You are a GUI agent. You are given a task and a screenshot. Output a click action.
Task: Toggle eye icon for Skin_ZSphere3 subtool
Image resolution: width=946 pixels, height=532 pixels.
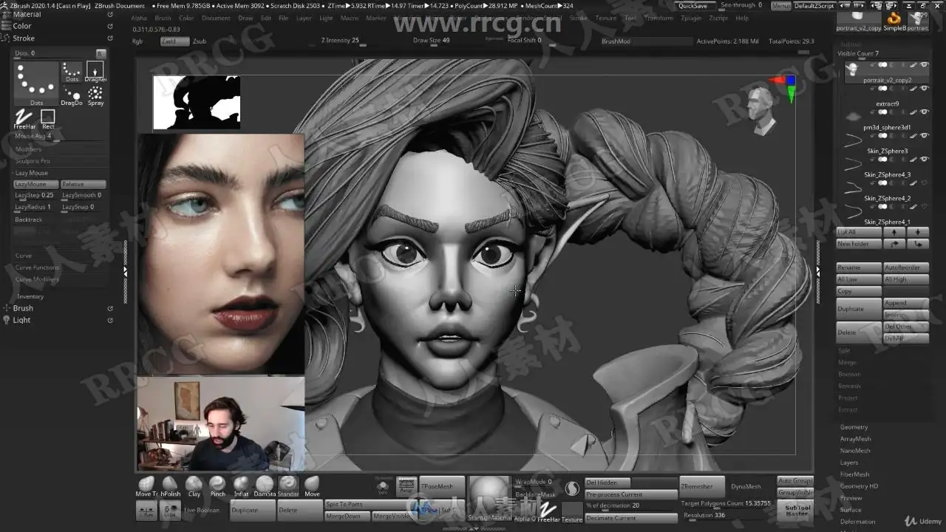click(x=924, y=136)
